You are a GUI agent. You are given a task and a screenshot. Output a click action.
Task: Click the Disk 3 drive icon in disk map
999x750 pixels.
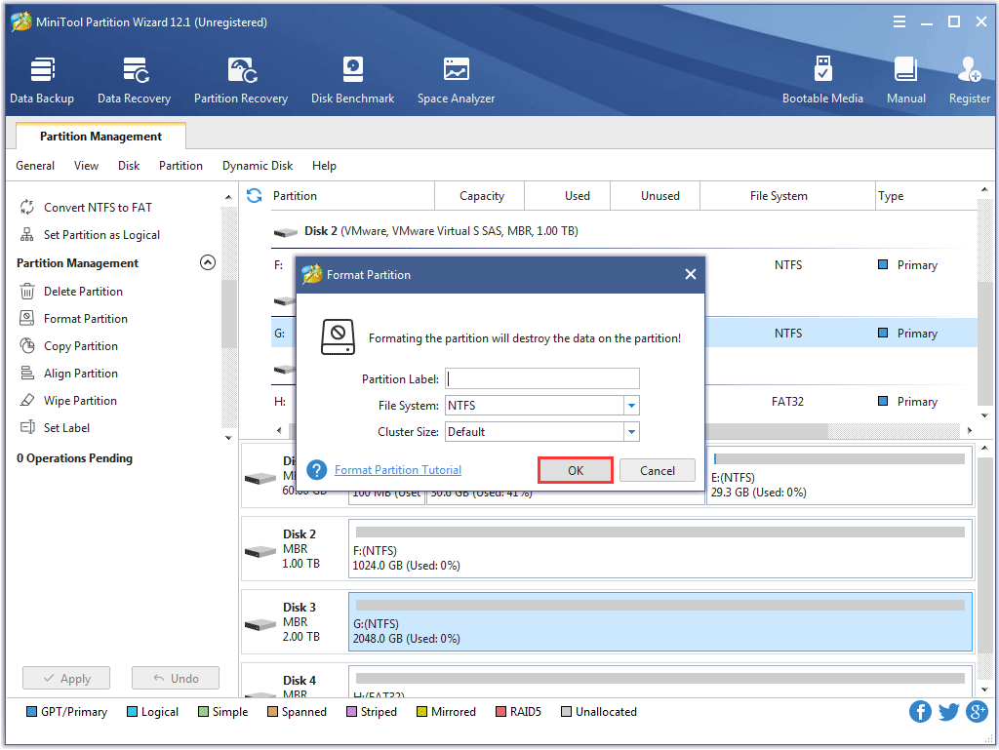pos(260,624)
